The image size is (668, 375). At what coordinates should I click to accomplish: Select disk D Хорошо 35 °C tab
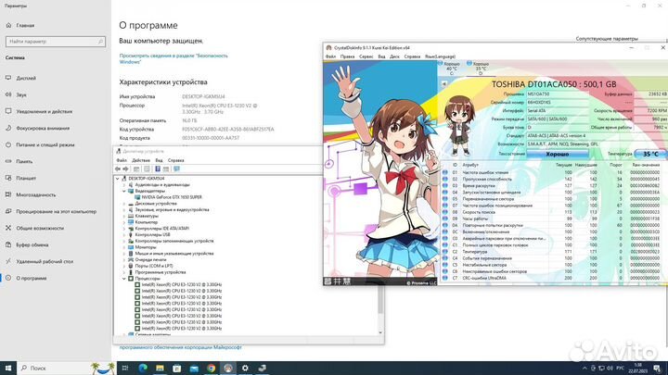point(480,68)
